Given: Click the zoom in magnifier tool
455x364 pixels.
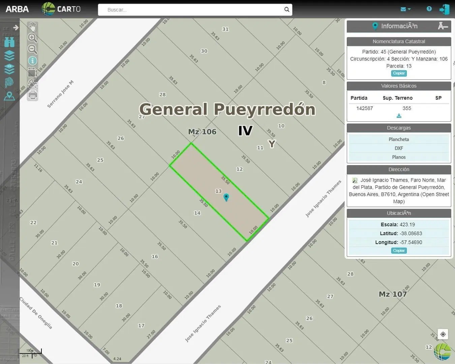Looking at the screenshot, I should pyautogui.click(x=32, y=38).
